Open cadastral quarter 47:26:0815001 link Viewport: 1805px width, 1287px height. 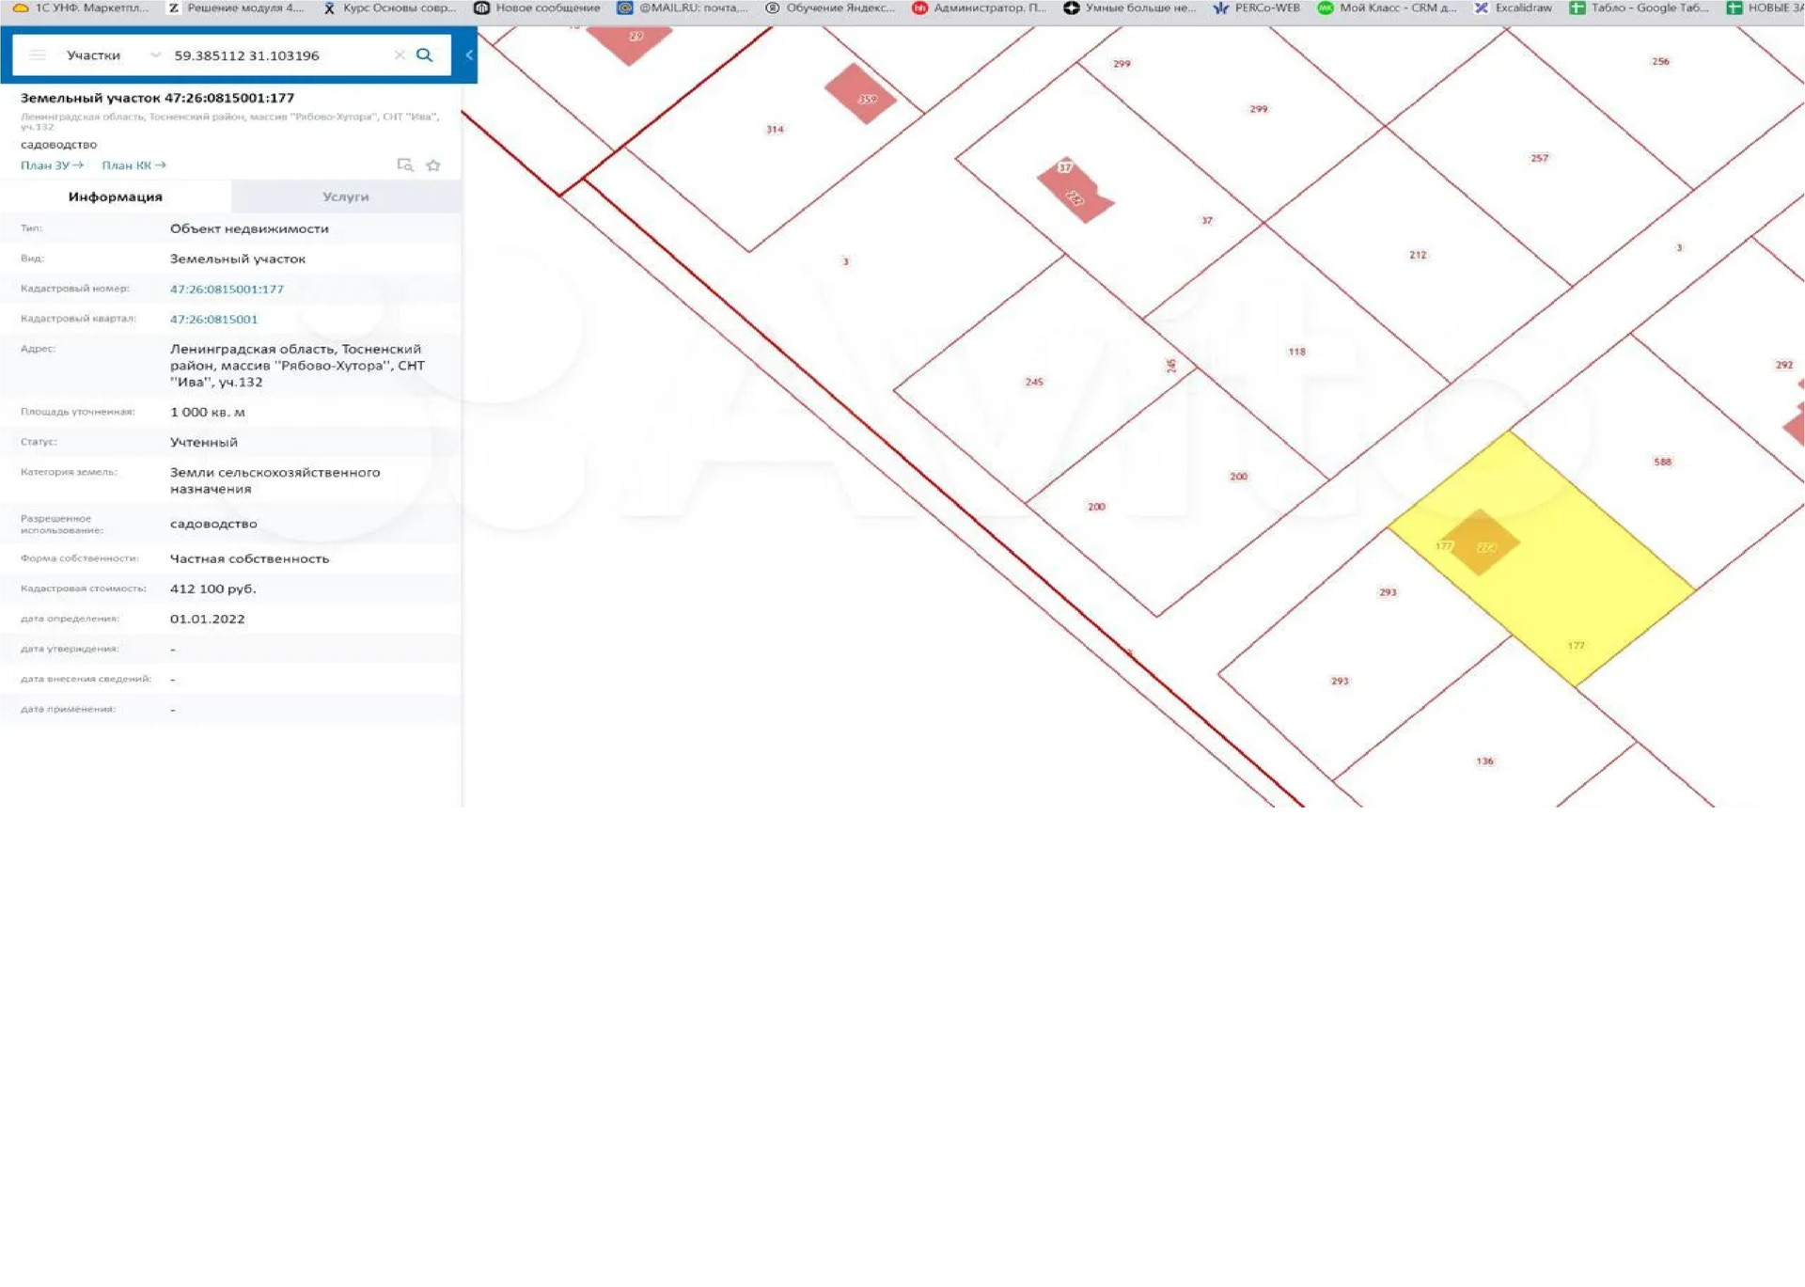click(x=213, y=320)
